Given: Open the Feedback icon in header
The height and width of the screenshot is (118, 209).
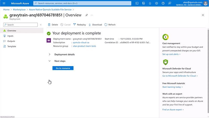Looking at the screenshot, I should 170,3.
